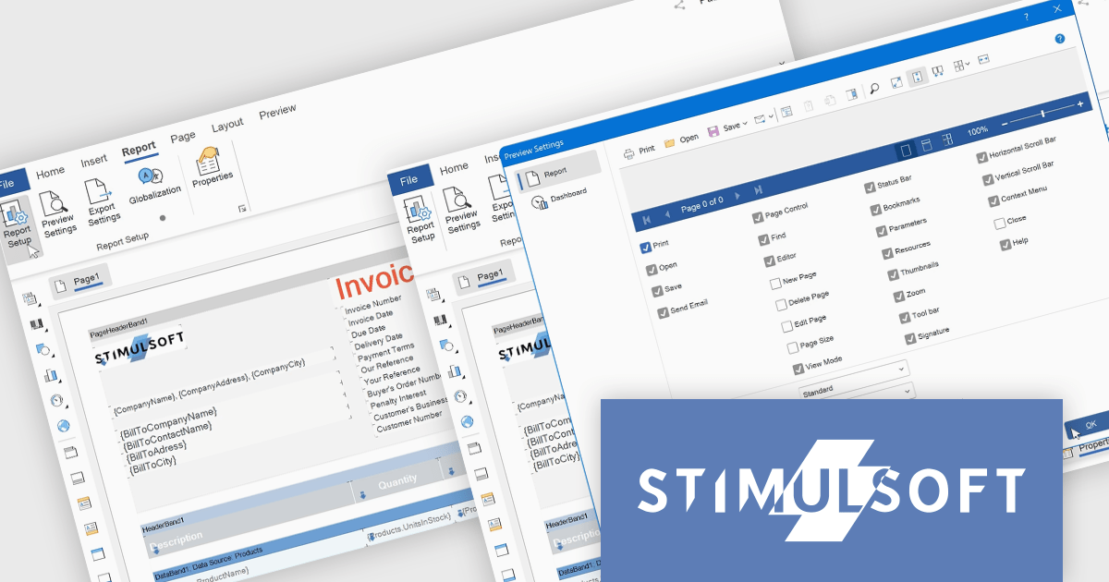Viewport: 1109px width, 582px height.
Task: Click the globe map tool in left toolbox
Action: (x=64, y=426)
